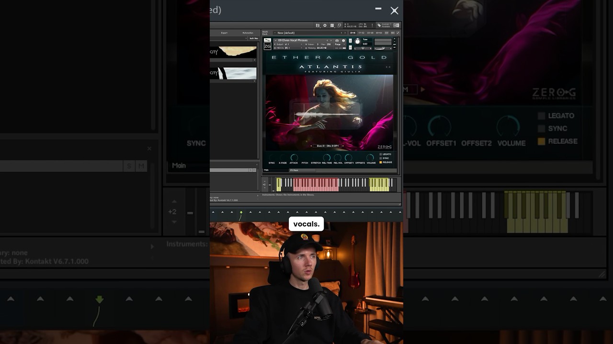This screenshot has height=344, width=613.
Task: Open the Output channel dropdown
Action: click(288, 44)
